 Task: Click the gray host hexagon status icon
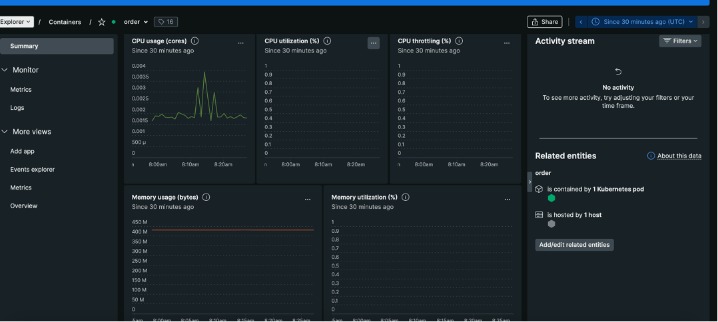point(551,224)
